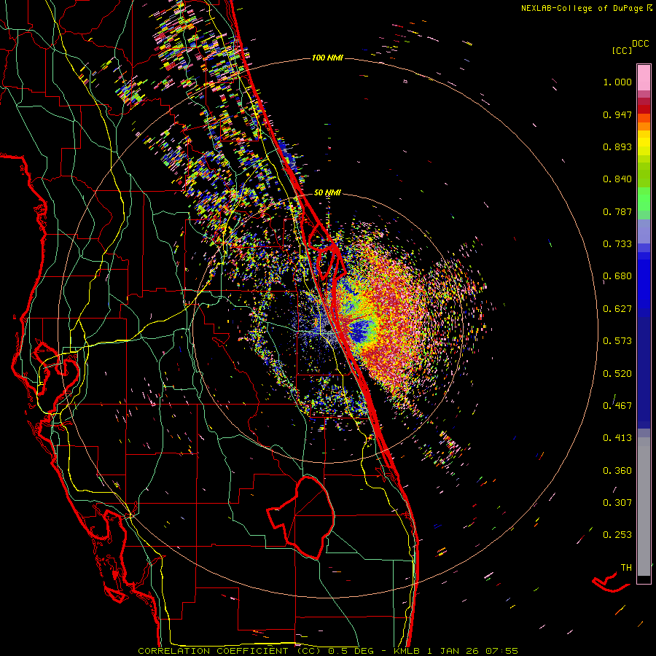The image size is (656, 656).
Task: Click the 0.947 color scale value
Action: coord(617,114)
